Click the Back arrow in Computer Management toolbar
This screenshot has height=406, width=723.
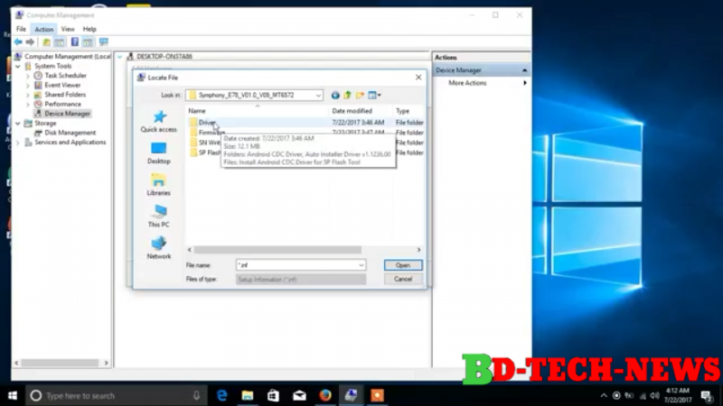[18, 42]
